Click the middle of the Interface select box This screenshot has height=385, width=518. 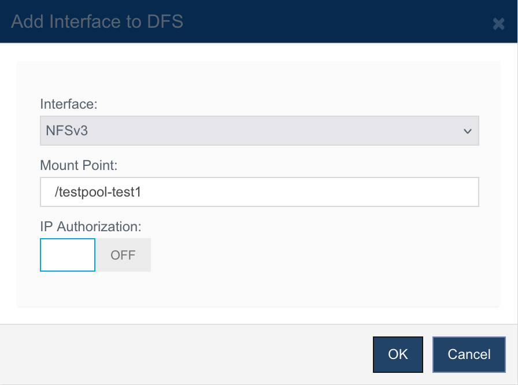[x=260, y=131]
